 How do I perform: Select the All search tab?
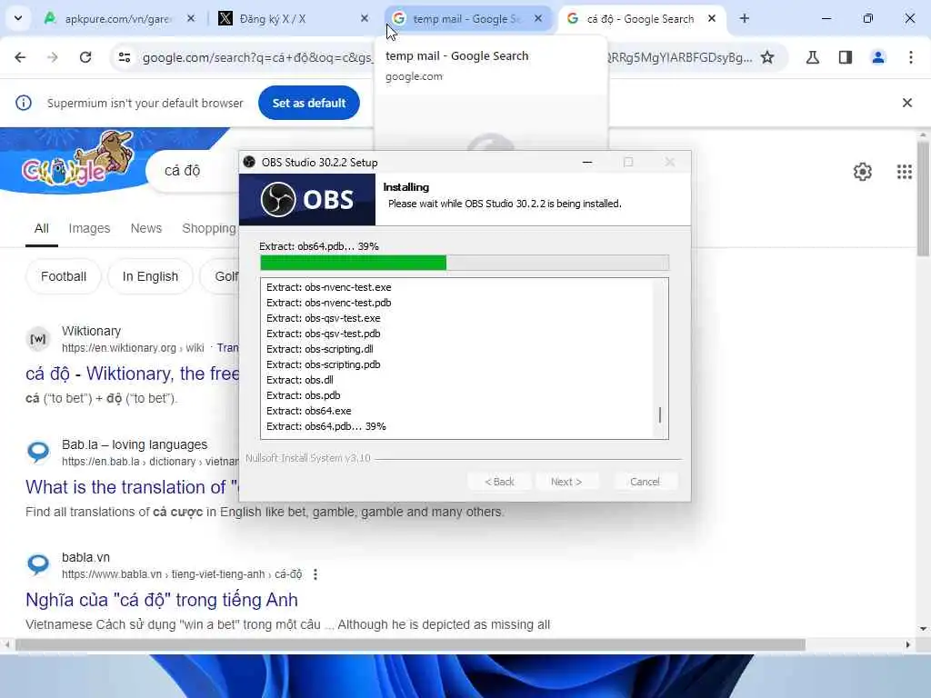tap(42, 228)
